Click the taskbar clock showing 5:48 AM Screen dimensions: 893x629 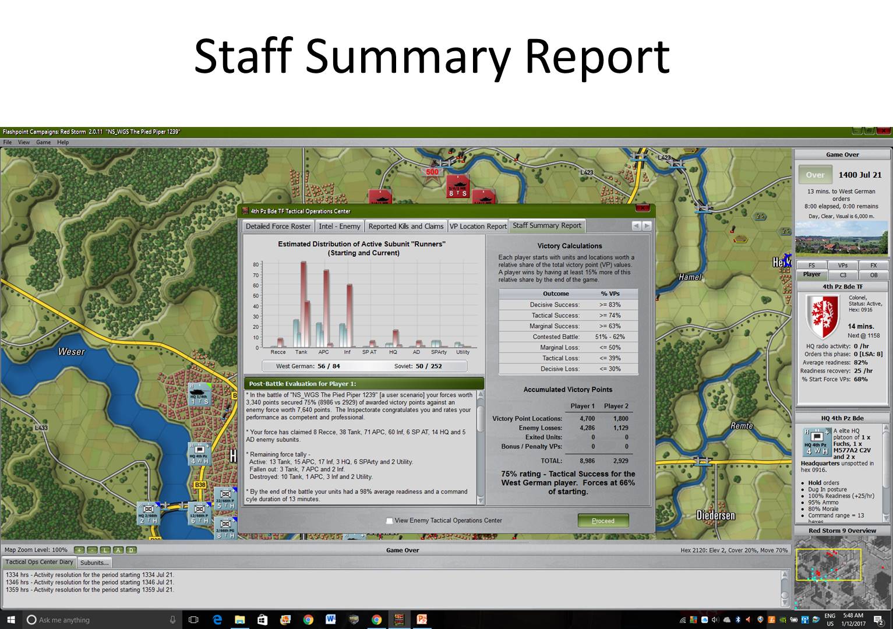853,620
